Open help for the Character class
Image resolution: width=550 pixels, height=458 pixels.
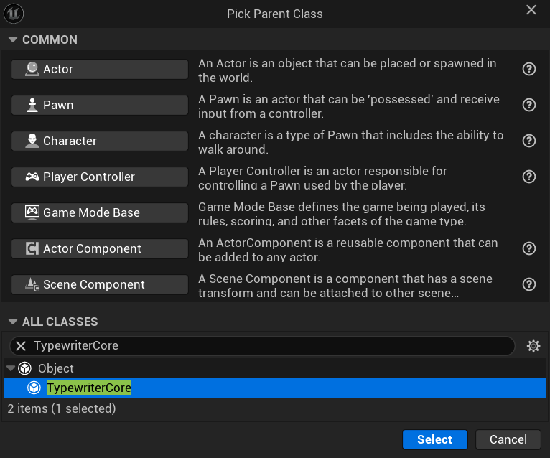[x=529, y=141]
